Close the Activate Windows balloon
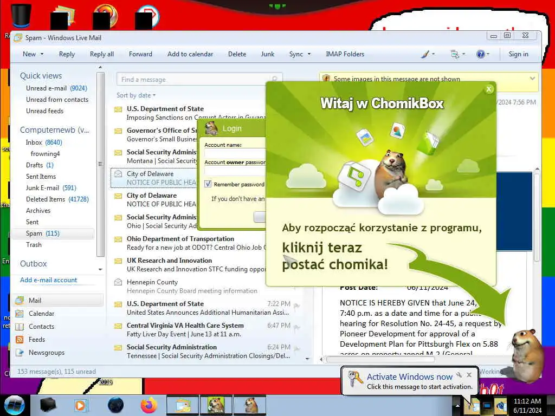This screenshot has height=416, width=555. click(x=469, y=375)
